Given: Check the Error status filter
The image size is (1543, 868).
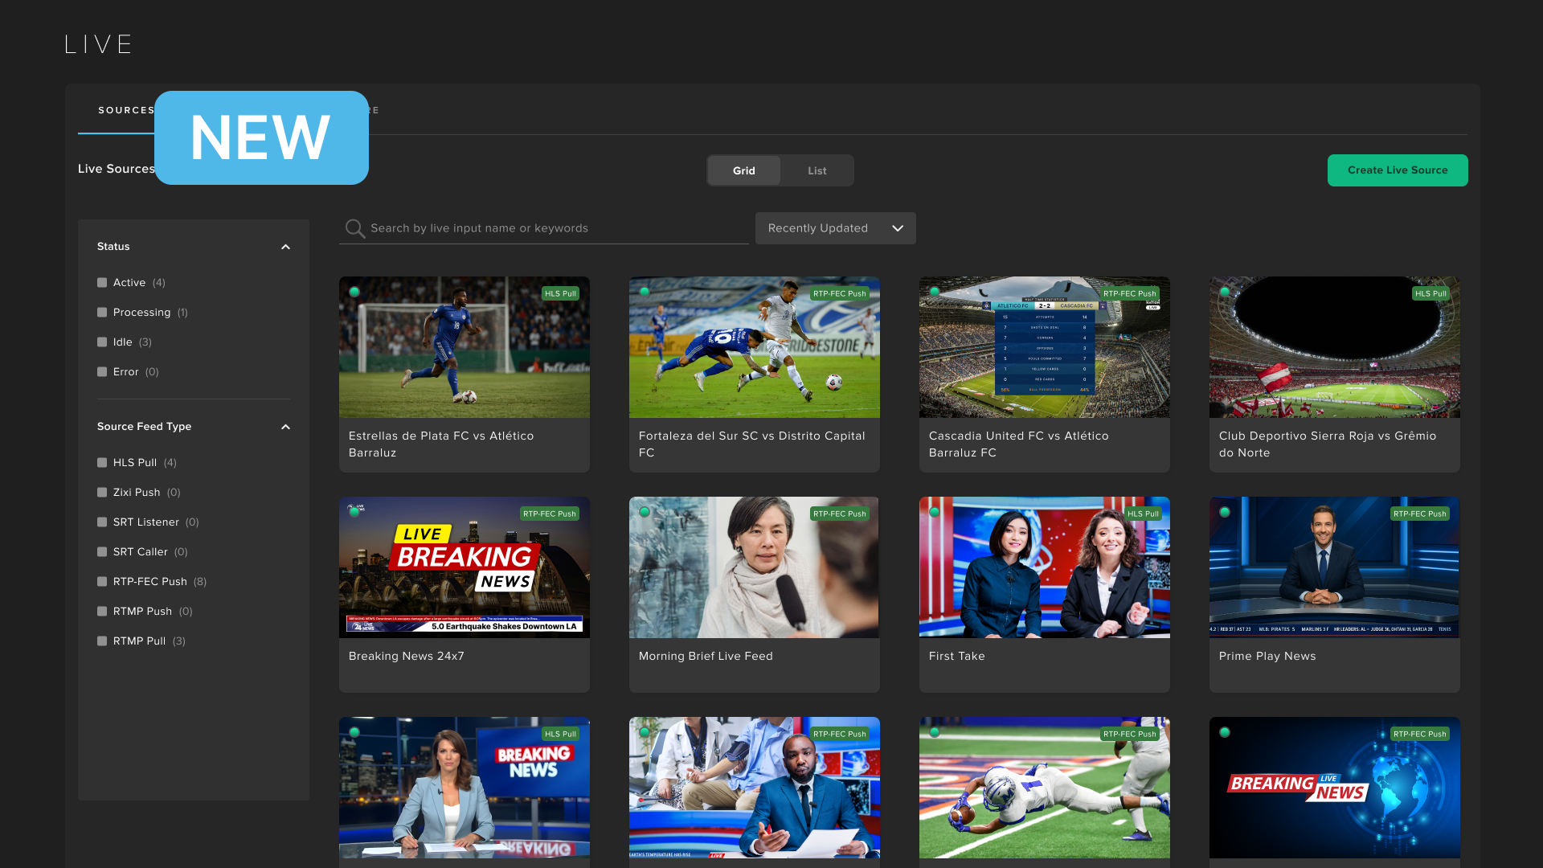Looking at the screenshot, I should [102, 372].
